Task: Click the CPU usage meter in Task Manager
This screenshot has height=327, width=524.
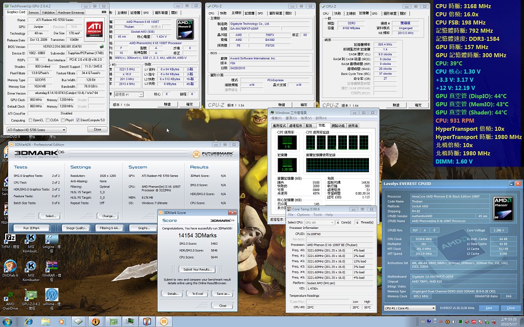Action: (x=287, y=143)
